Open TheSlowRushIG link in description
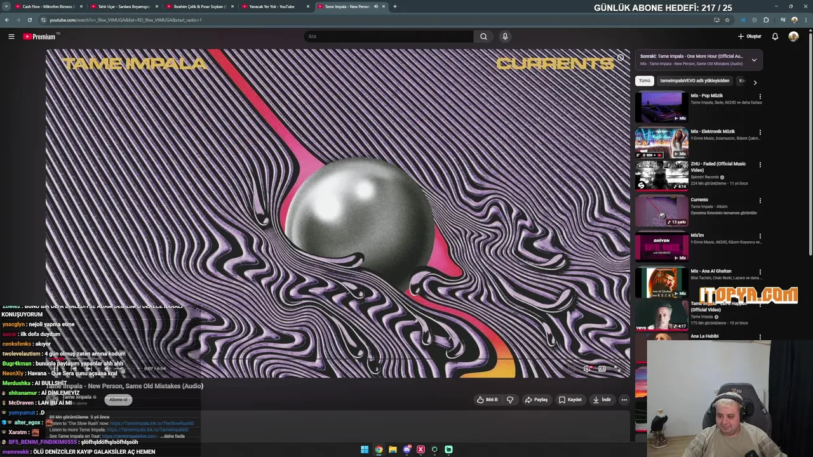The width and height of the screenshot is (813, 457). (x=152, y=423)
